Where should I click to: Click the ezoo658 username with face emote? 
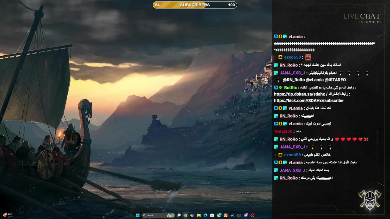pos(292,57)
